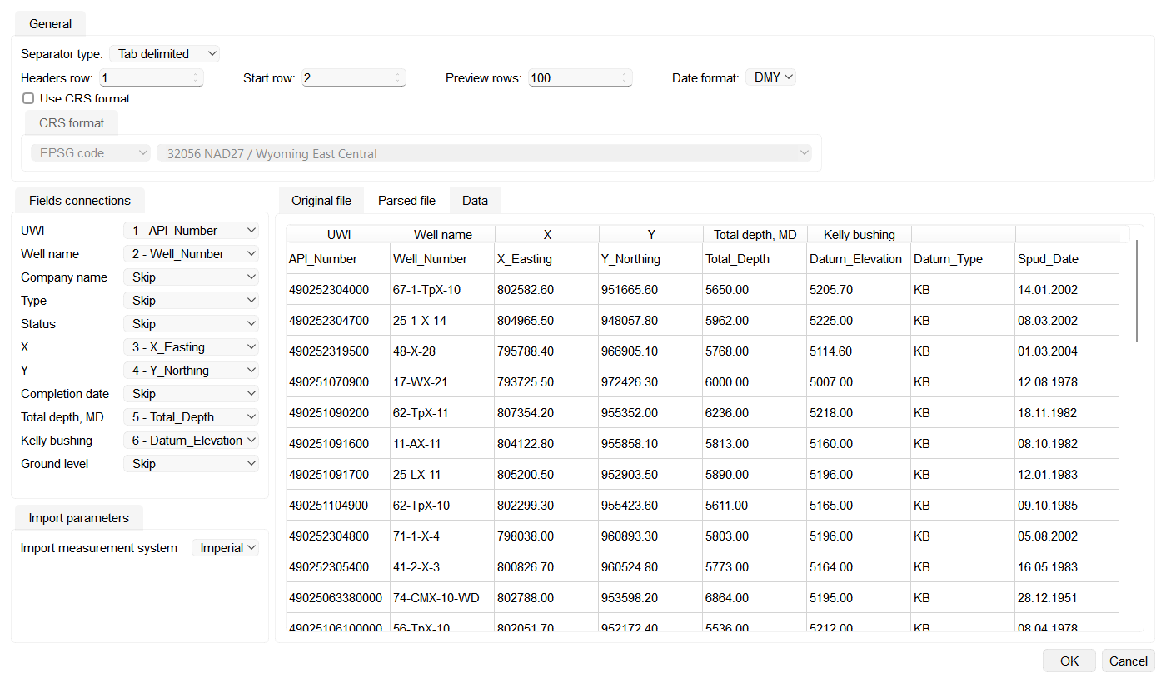Click the preview table vertical scrollbar
This screenshot has height=683, width=1166.
pos(1137,290)
